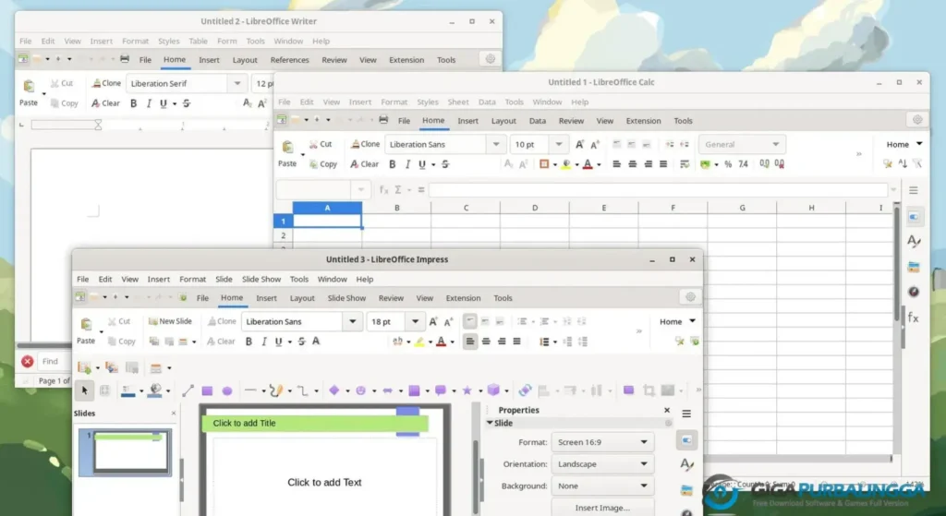Viewport: 946px width, 516px height.
Task: Click the red font color swatch in Impress
Action: 441,342
